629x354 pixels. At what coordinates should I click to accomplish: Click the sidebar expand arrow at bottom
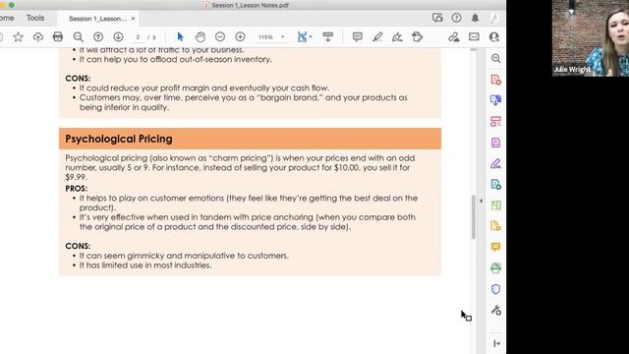[x=496, y=343]
